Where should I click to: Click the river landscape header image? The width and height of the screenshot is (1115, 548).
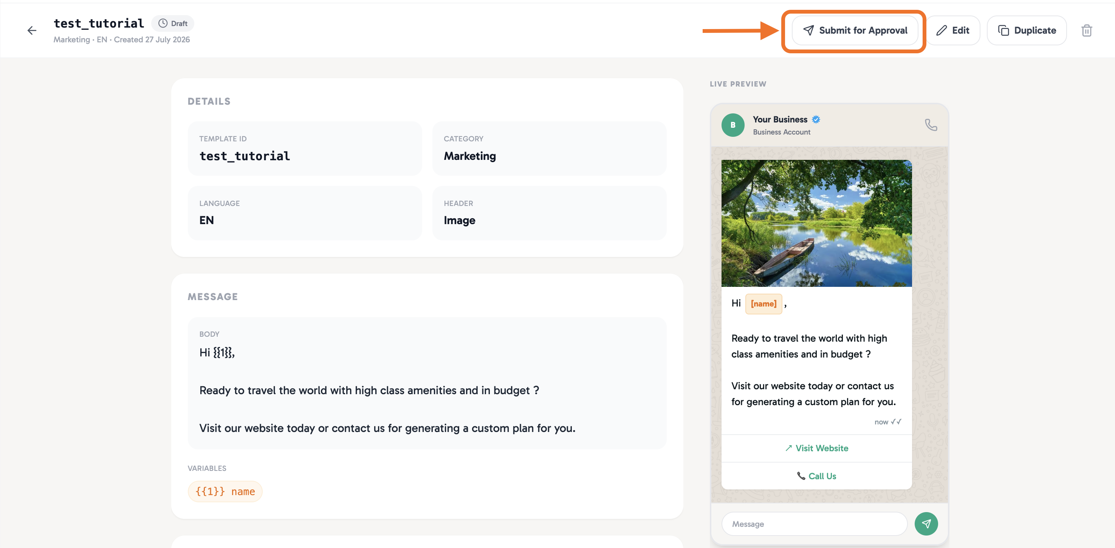tap(816, 223)
